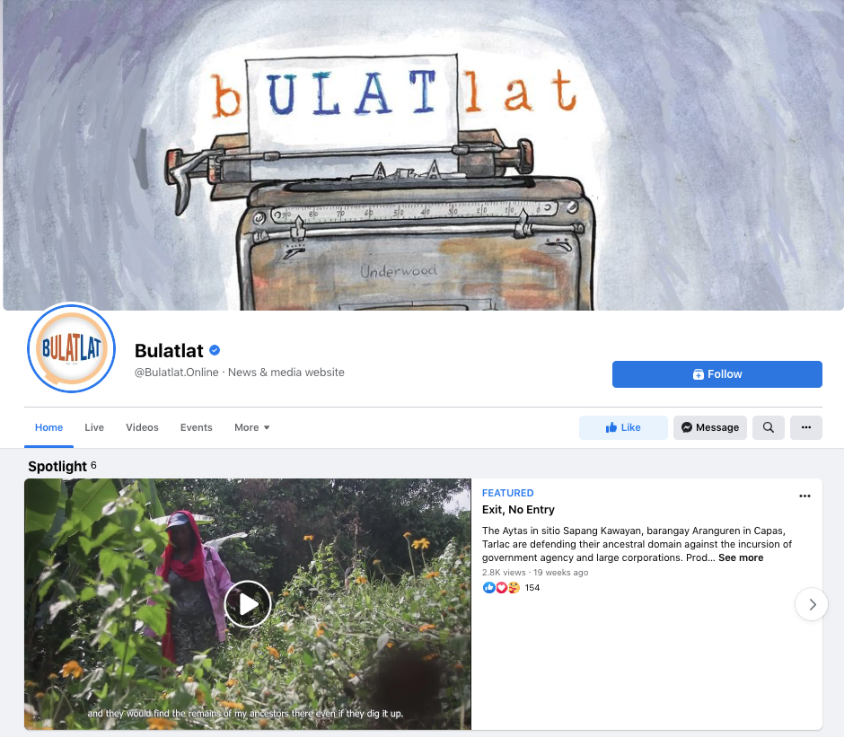Image resolution: width=844 pixels, height=737 pixels.
Task: Go to next Spotlight item arrow
Action: [811, 604]
